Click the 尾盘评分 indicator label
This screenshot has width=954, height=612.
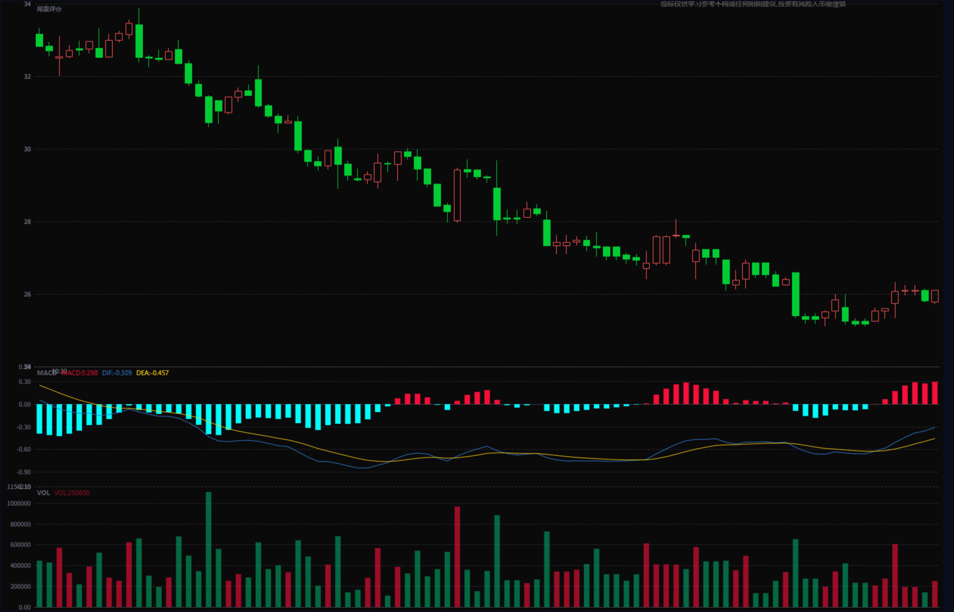[x=49, y=9]
